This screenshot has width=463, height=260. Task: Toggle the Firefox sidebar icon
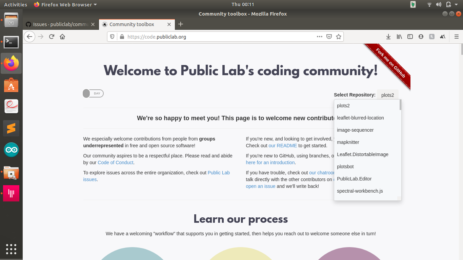point(410,37)
